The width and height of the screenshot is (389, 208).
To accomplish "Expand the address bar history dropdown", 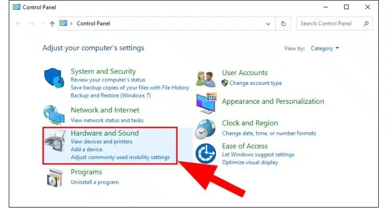I will coord(268,24).
